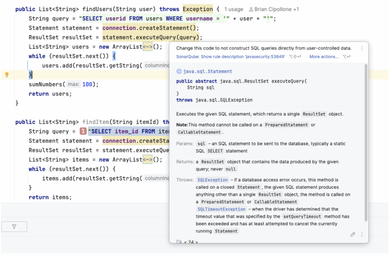Viewport: 389px width, 256px height.
Task: Click the filter funnel icon button
Action: click(14, 227)
